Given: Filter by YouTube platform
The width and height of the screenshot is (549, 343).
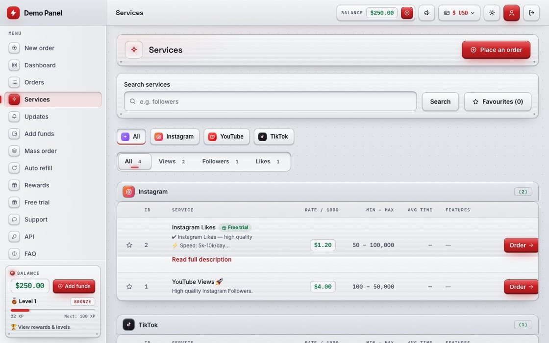Looking at the screenshot, I should coord(226,137).
